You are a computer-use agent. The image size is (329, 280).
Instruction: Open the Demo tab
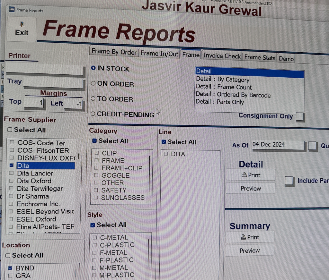click(286, 59)
